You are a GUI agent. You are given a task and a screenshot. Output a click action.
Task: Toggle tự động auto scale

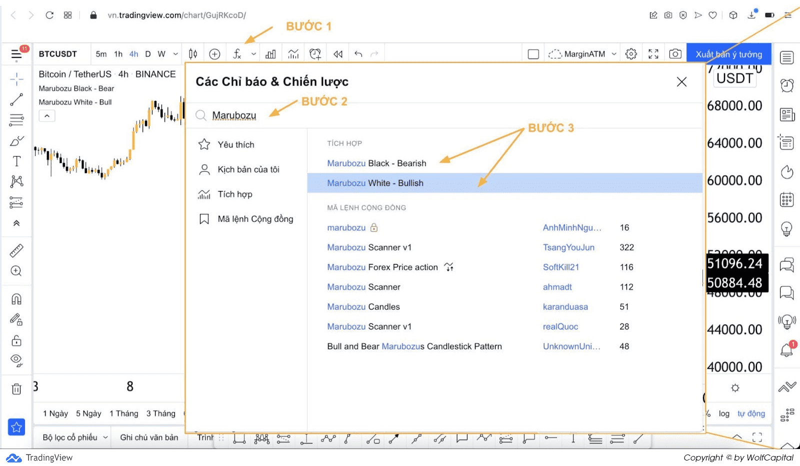tap(751, 413)
